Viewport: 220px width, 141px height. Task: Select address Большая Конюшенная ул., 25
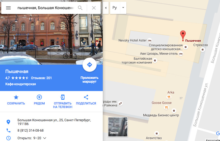click(x=54, y=122)
